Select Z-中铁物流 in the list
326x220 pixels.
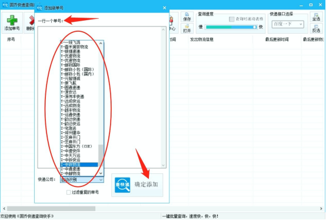click(79, 165)
